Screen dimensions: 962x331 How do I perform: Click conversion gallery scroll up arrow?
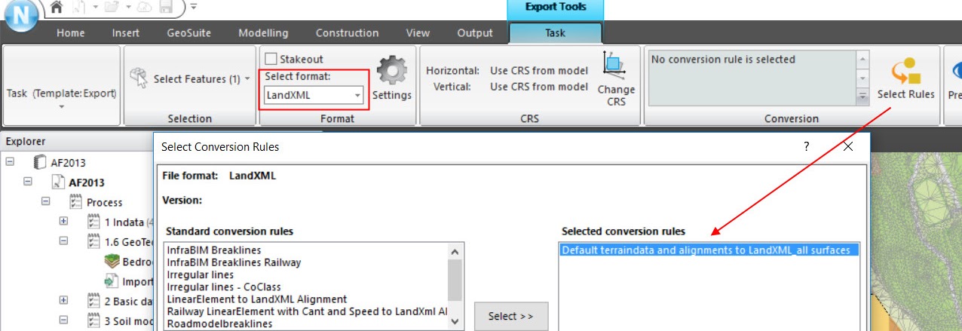[862, 59]
